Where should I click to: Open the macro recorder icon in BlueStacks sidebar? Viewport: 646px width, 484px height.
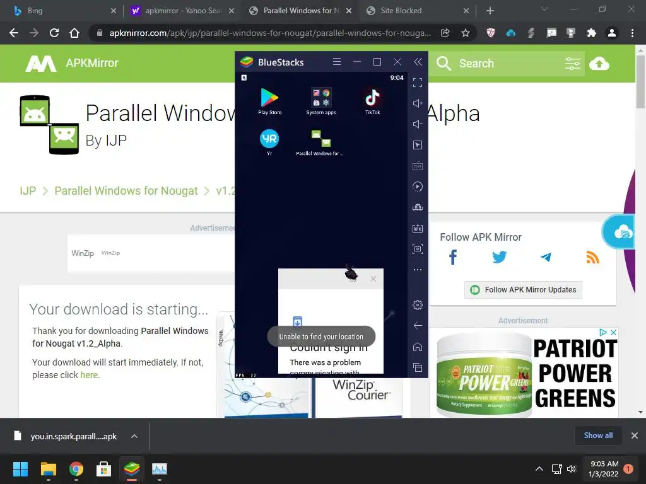pos(418,187)
